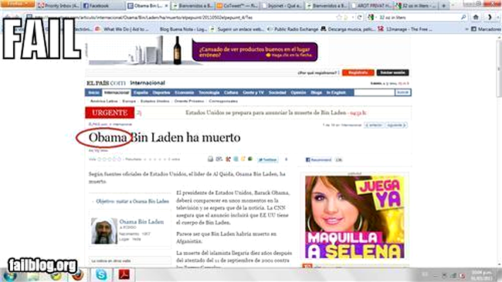Open the Corresponsales subsection

[223, 101]
